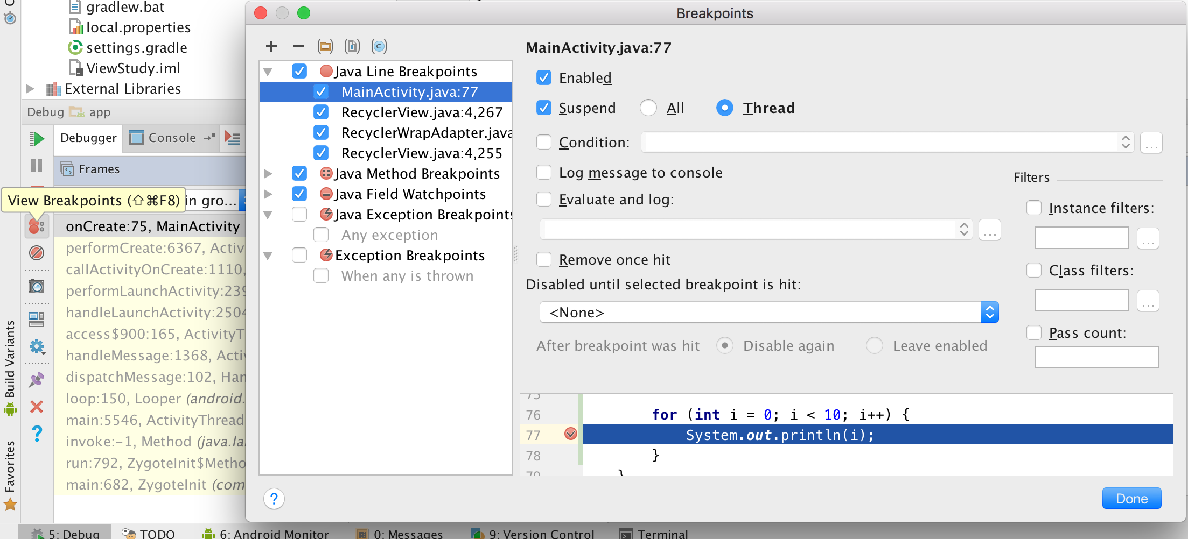Click the Mute Breakpoints icon
Screen dimensions: 1188x539
coord(37,252)
